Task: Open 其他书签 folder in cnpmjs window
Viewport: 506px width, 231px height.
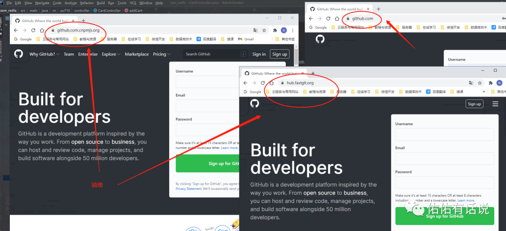Action: 285,39
